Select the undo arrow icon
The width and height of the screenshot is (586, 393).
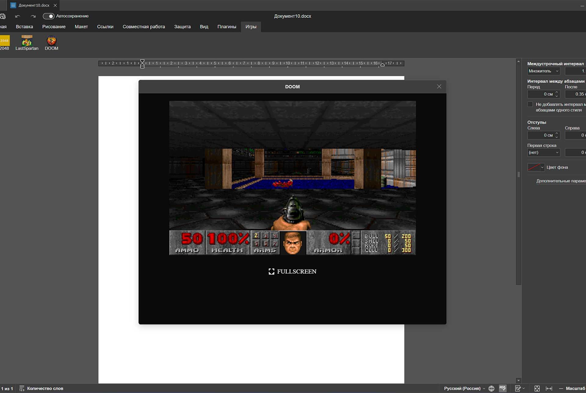(x=17, y=16)
